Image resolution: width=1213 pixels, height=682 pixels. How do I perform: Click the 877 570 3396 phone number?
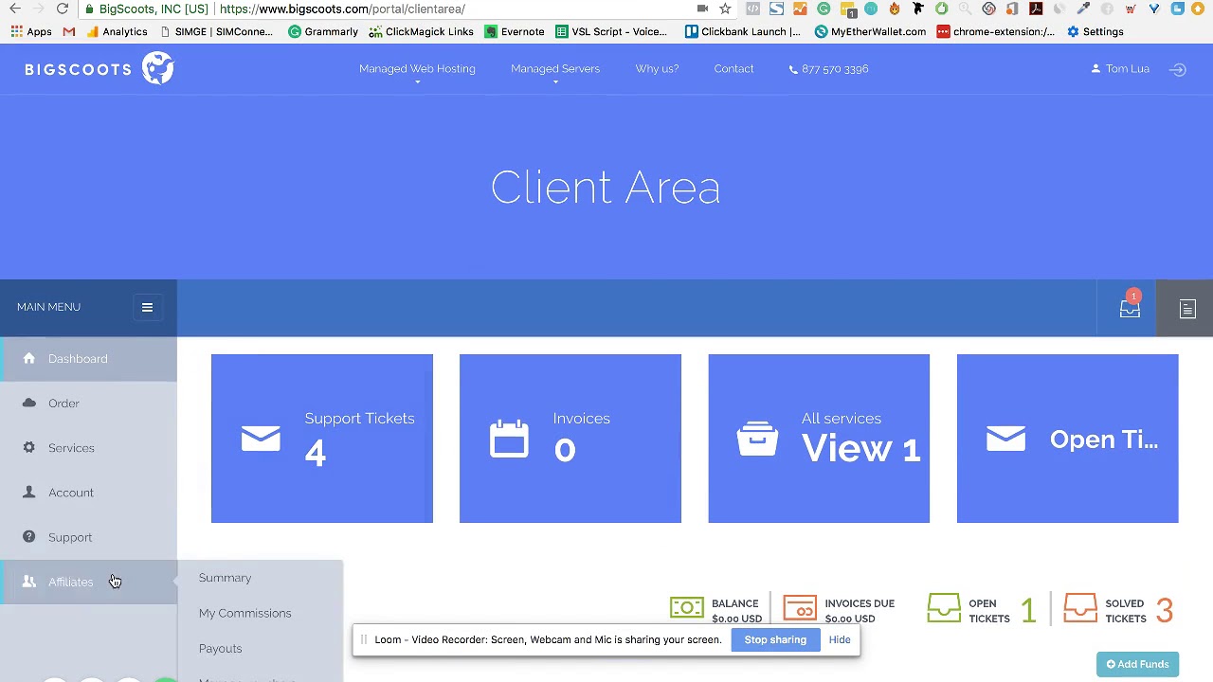pos(828,68)
